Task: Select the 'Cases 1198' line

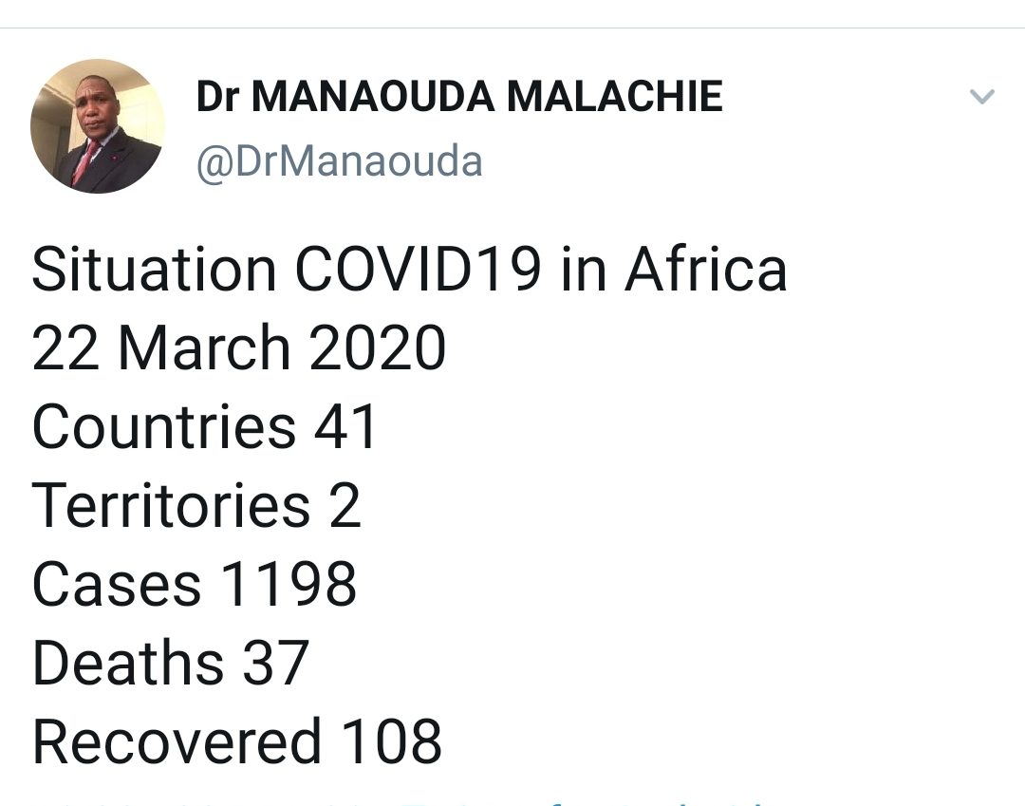Action: click(195, 583)
